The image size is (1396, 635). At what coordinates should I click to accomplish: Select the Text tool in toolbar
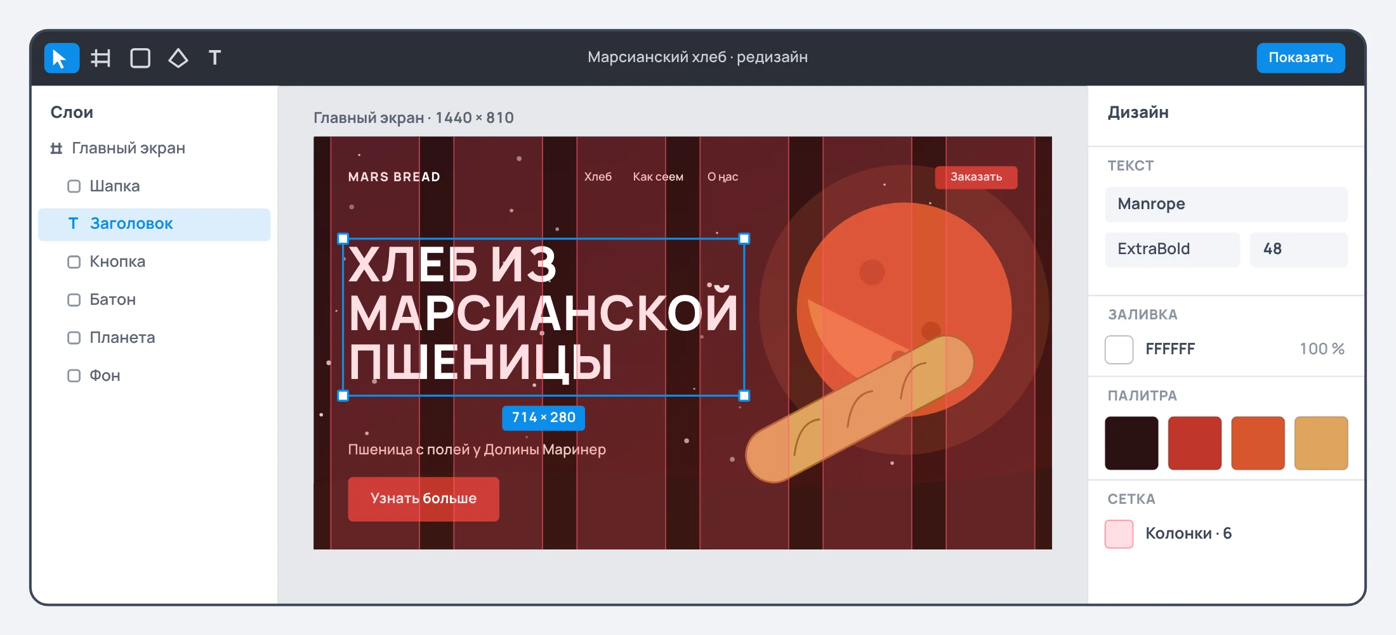tap(214, 58)
